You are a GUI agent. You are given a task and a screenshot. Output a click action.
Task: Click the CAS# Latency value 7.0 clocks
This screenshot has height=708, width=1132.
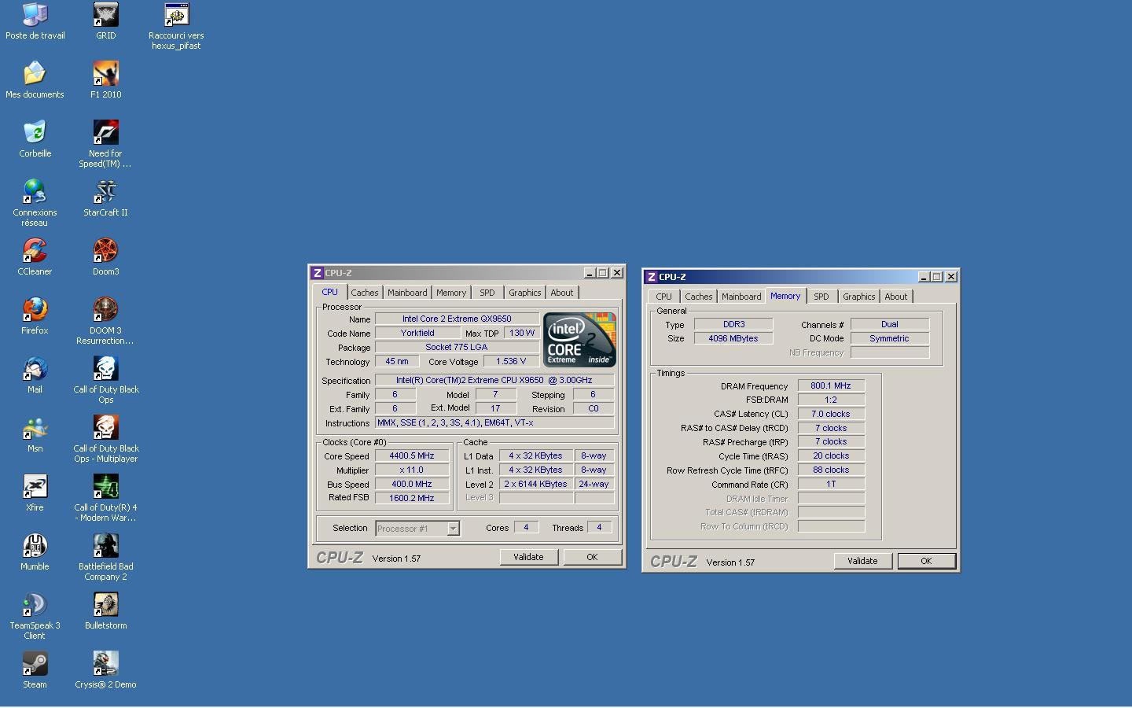[x=831, y=414]
